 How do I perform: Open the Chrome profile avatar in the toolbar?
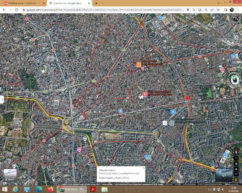(x=232, y=10)
